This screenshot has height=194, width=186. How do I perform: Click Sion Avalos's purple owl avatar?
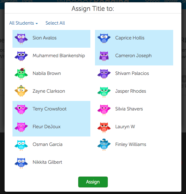tap(21, 39)
